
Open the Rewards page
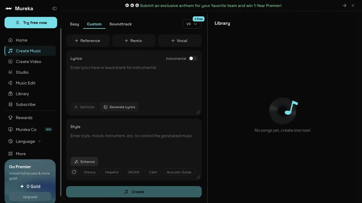pyautogui.click(x=30, y=118)
